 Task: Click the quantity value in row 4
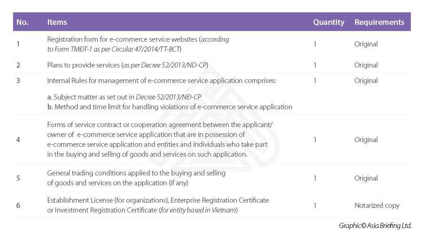[315, 140]
